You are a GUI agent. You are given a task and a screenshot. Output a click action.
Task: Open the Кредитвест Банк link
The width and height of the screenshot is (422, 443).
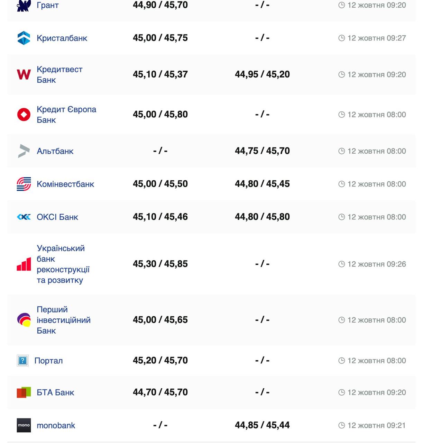tap(59, 74)
